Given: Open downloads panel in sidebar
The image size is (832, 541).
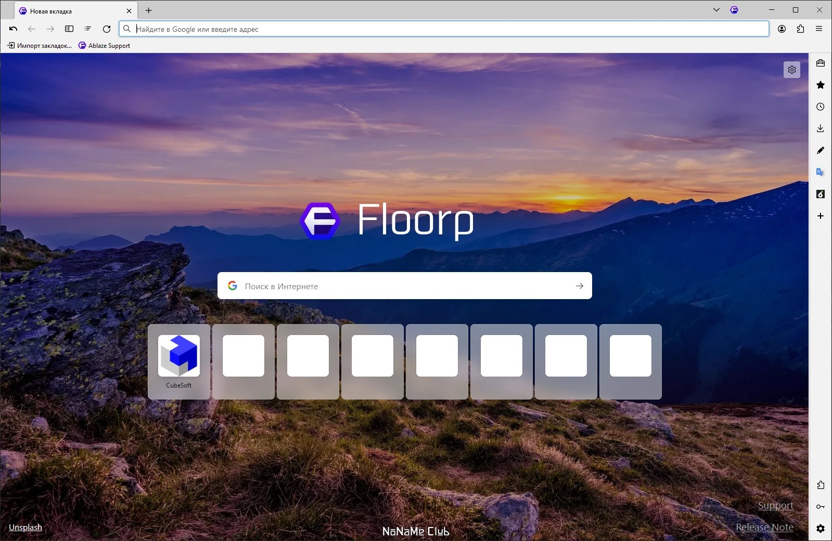Looking at the screenshot, I should click(x=821, y=128).
